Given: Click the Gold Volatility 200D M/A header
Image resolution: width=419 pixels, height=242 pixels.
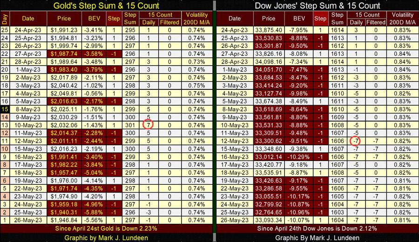Looking at the screenshot, I should tap(196, 19).
